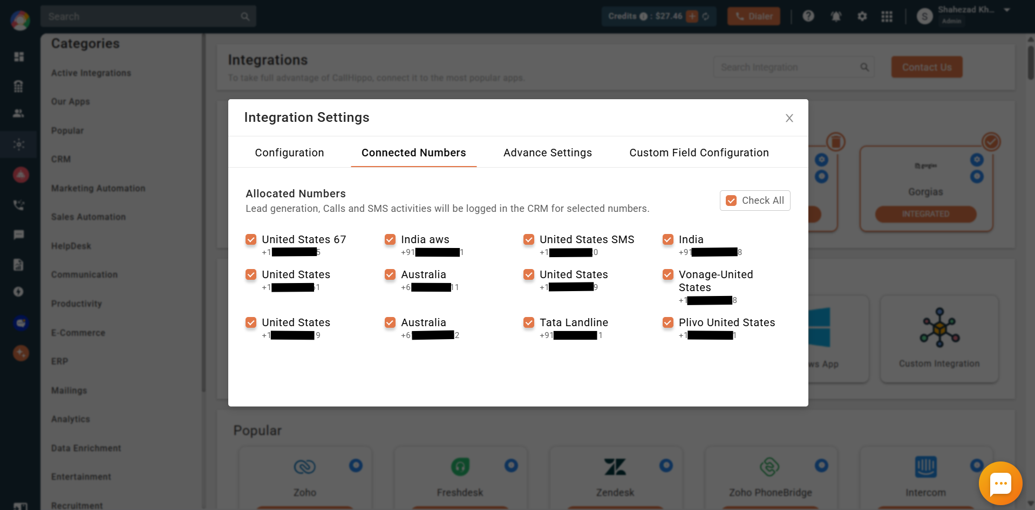Uncheck United States SMS number
This screenshot has width=1035, height=510.
coord(529,239)
